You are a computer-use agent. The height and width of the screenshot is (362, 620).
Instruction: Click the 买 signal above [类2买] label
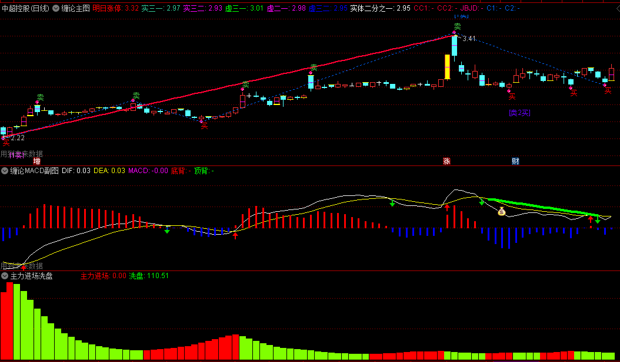click(x=512, y=97)
